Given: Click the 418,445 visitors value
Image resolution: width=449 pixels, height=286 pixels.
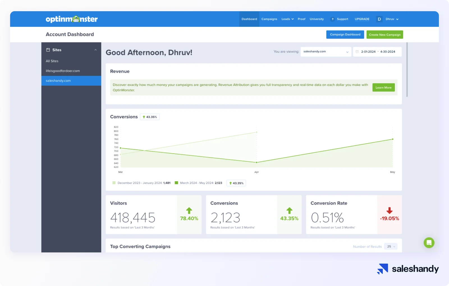Looking at the screenshot, I should pos(133,217).
